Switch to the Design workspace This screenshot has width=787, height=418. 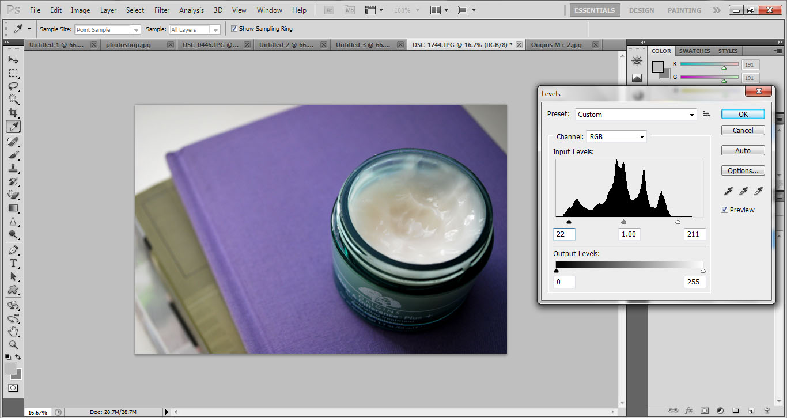(642, 10)
